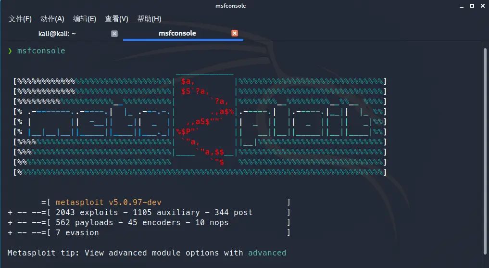Click the '10 nops' text

[212, 222]
